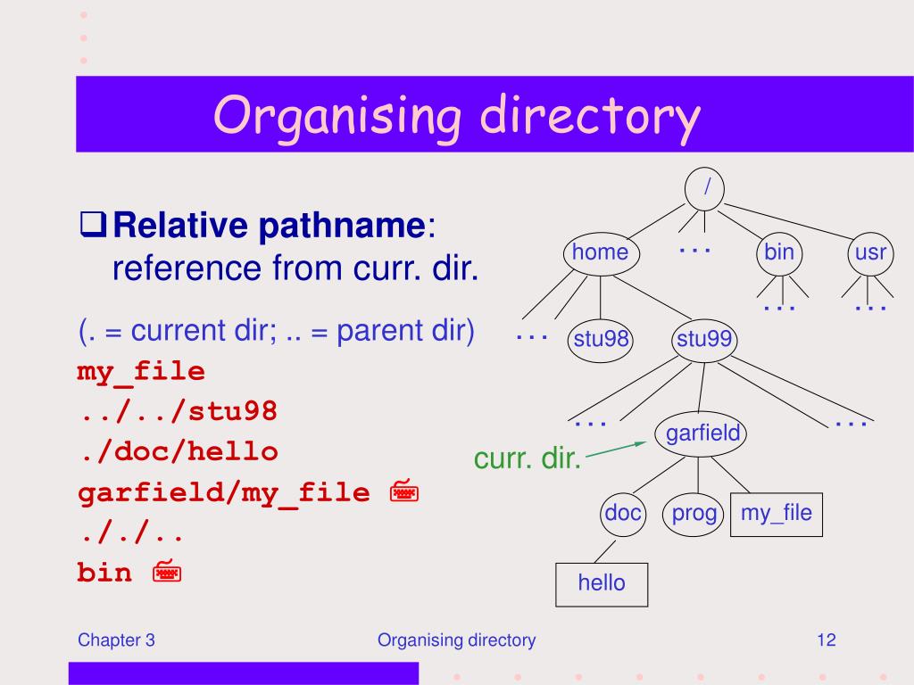Screen dimensions: 914x685
Task: Click the keyboard icon beside garfield/my_file
Action: click(404, 491)
